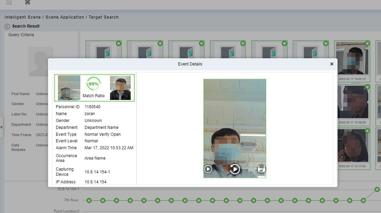381x213 pixels.
Task: Click the star marker on 10.8.14.154-1 track
Action: click(377, 189)
